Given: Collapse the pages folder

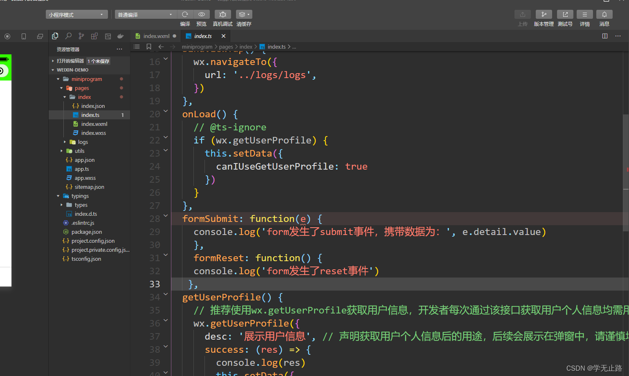Looking at the screenshot, I should [x=61, y=88].
